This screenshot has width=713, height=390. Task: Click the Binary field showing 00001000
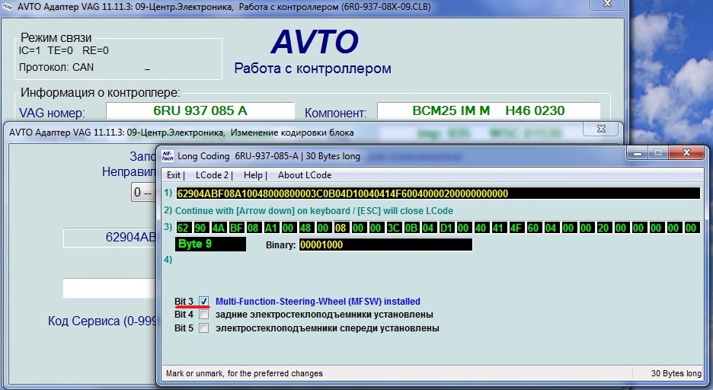[385, 245]
